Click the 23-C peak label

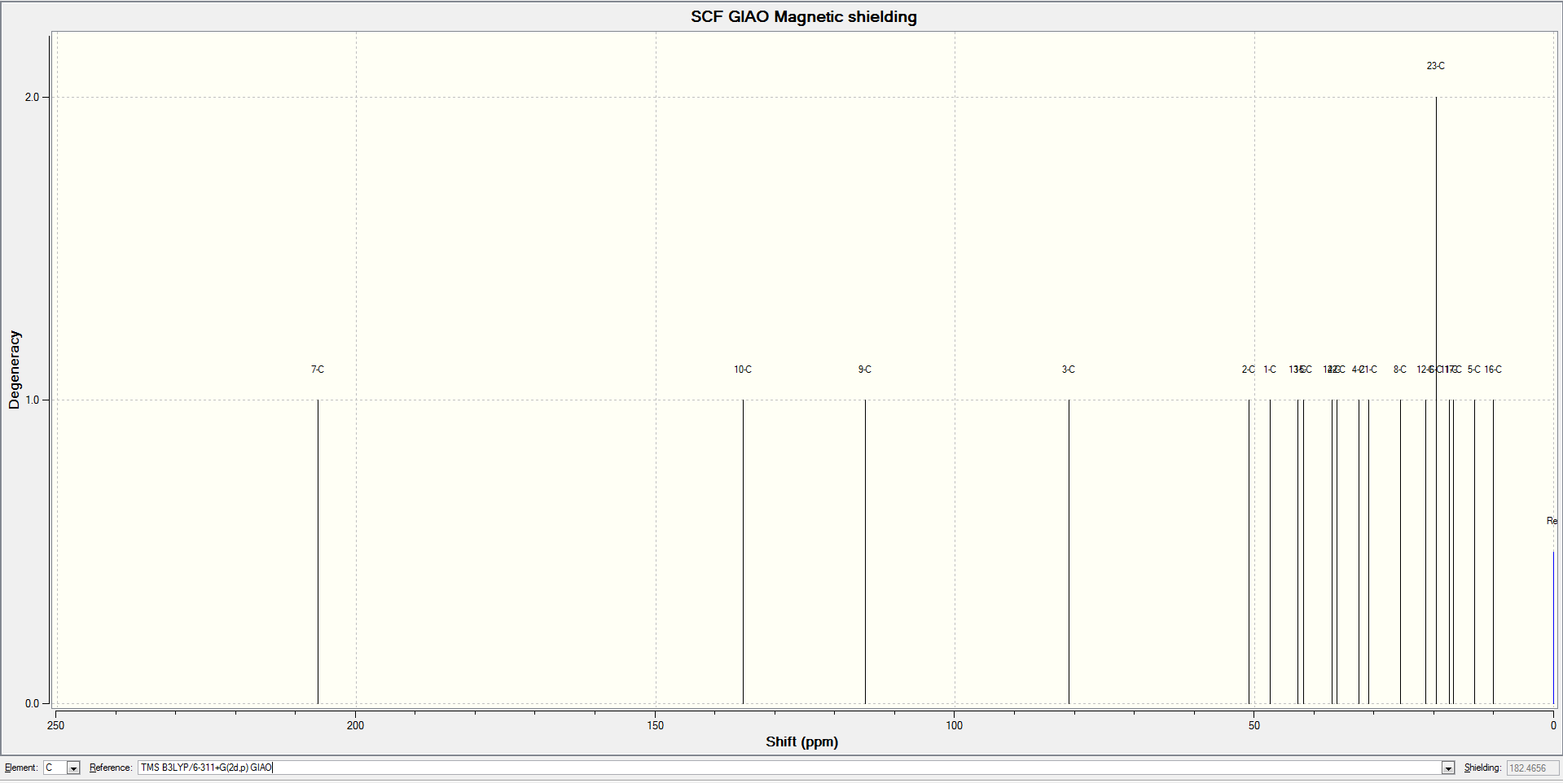point(1436,66)
